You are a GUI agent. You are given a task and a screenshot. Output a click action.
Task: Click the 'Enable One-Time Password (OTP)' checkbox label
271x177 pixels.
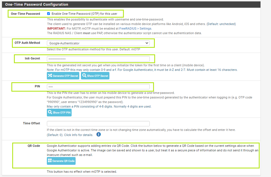point(84,14)
